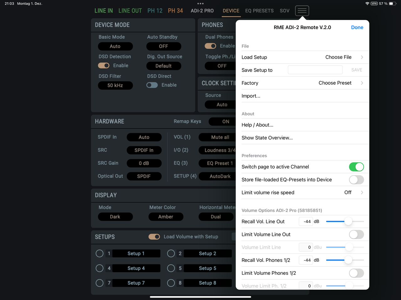Image resolution: width=401 pixels, height=300 pixels.
Task: Disable Switch page to active Channel
Action: (x=357, y=167)
